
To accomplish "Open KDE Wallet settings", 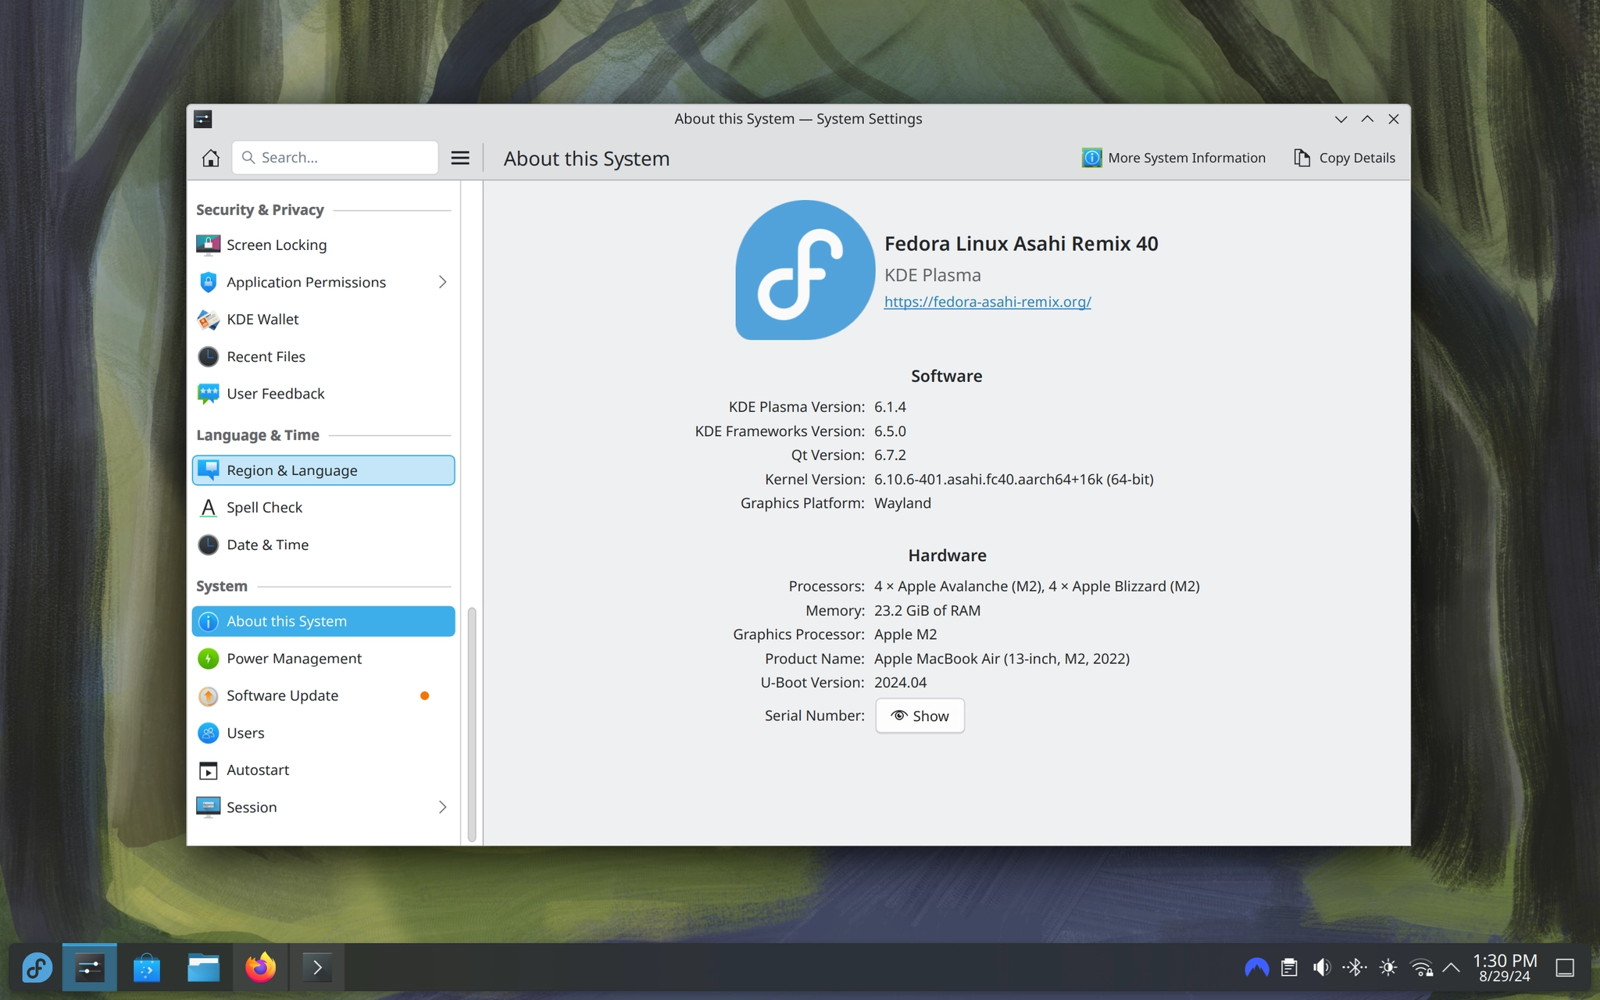I will point(323,319).
